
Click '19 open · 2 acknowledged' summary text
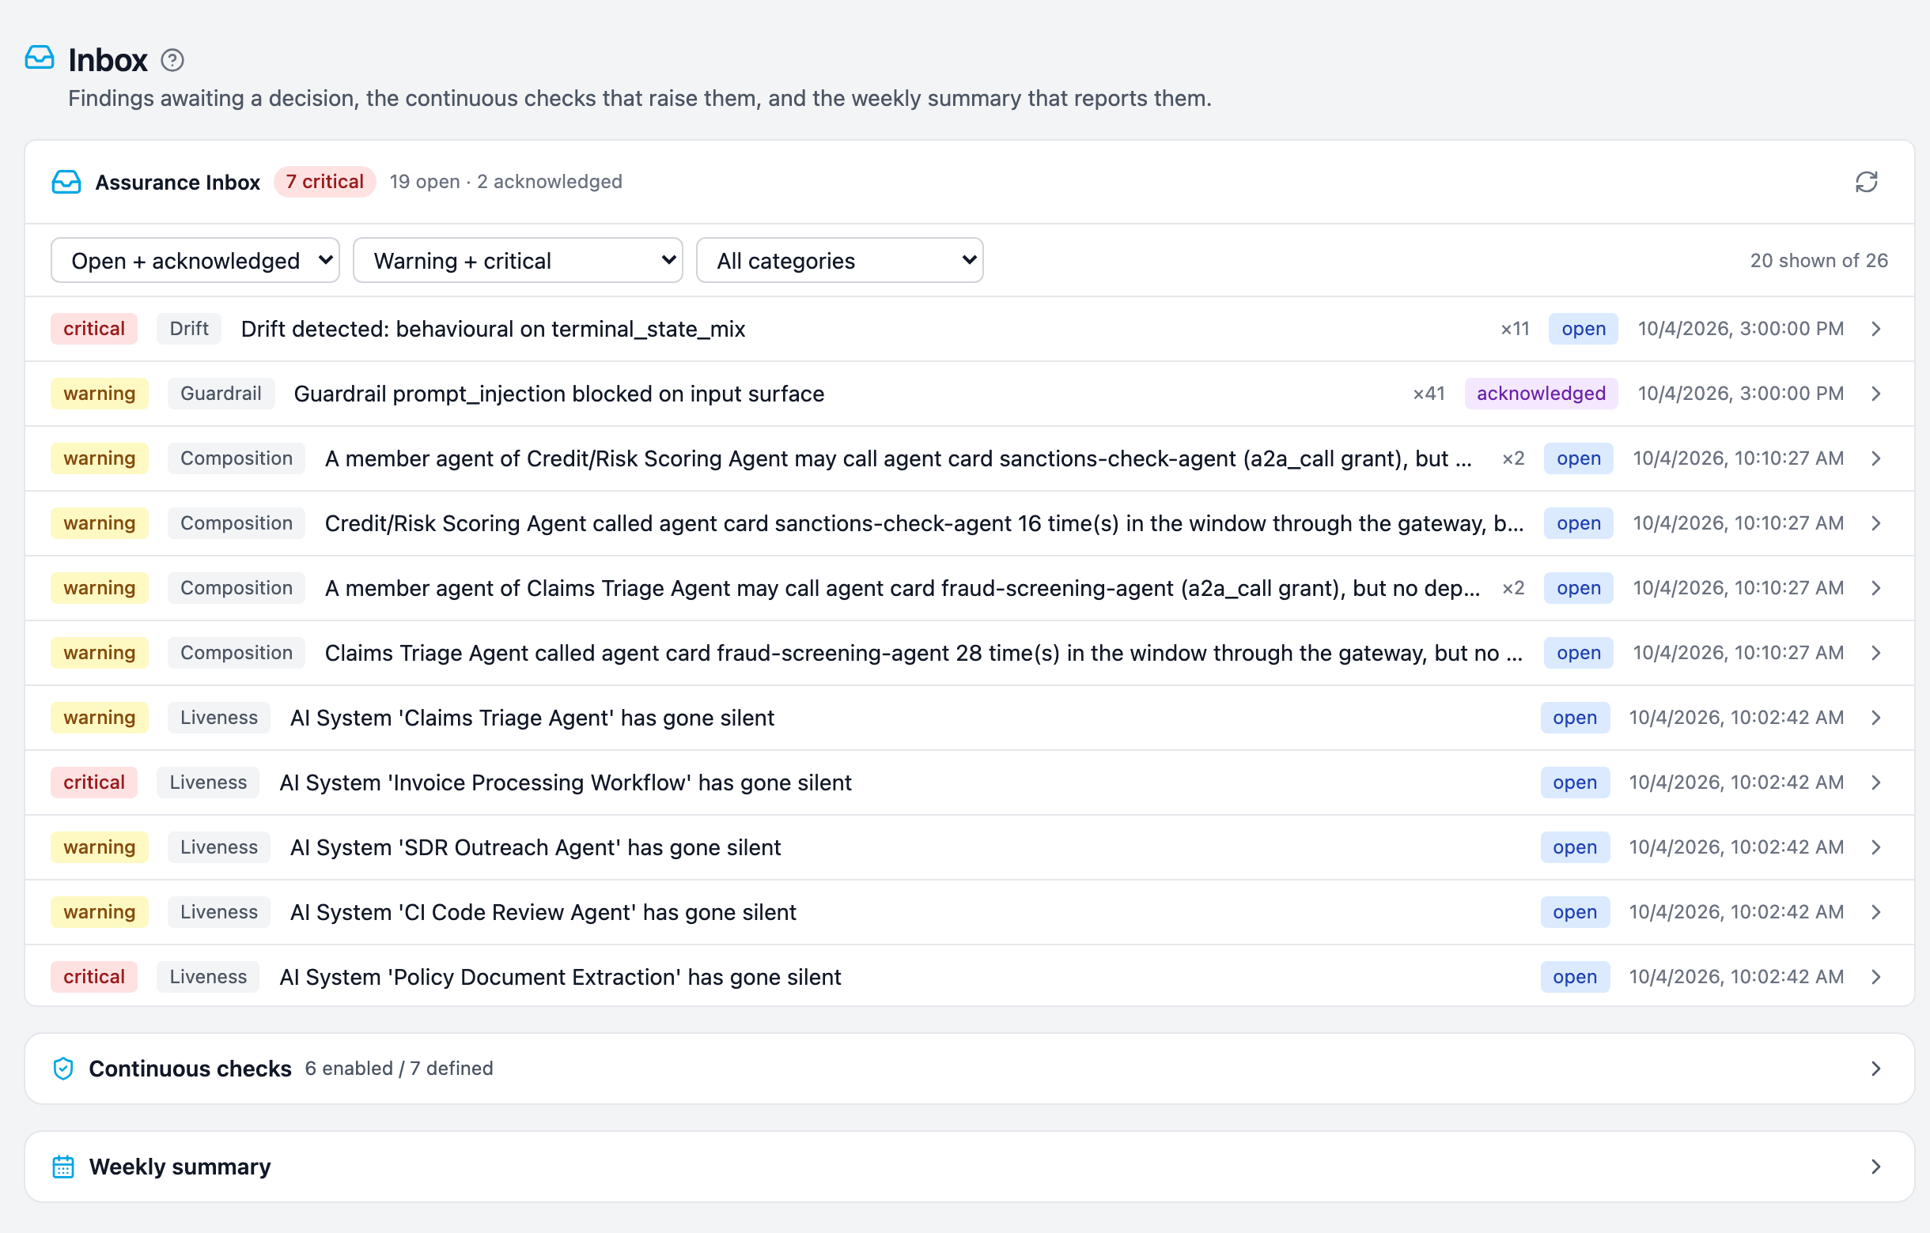pos(505,182)
